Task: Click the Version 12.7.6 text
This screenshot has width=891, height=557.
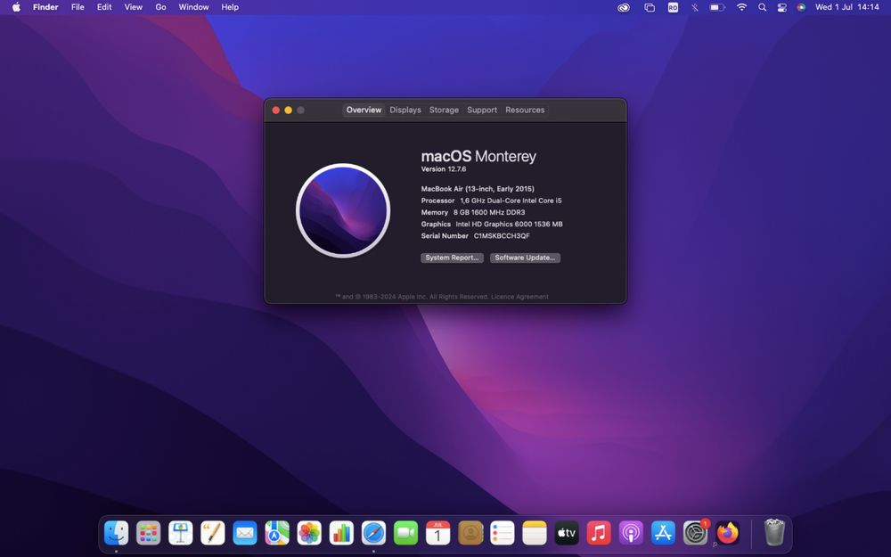Action: tap(444, 169)
